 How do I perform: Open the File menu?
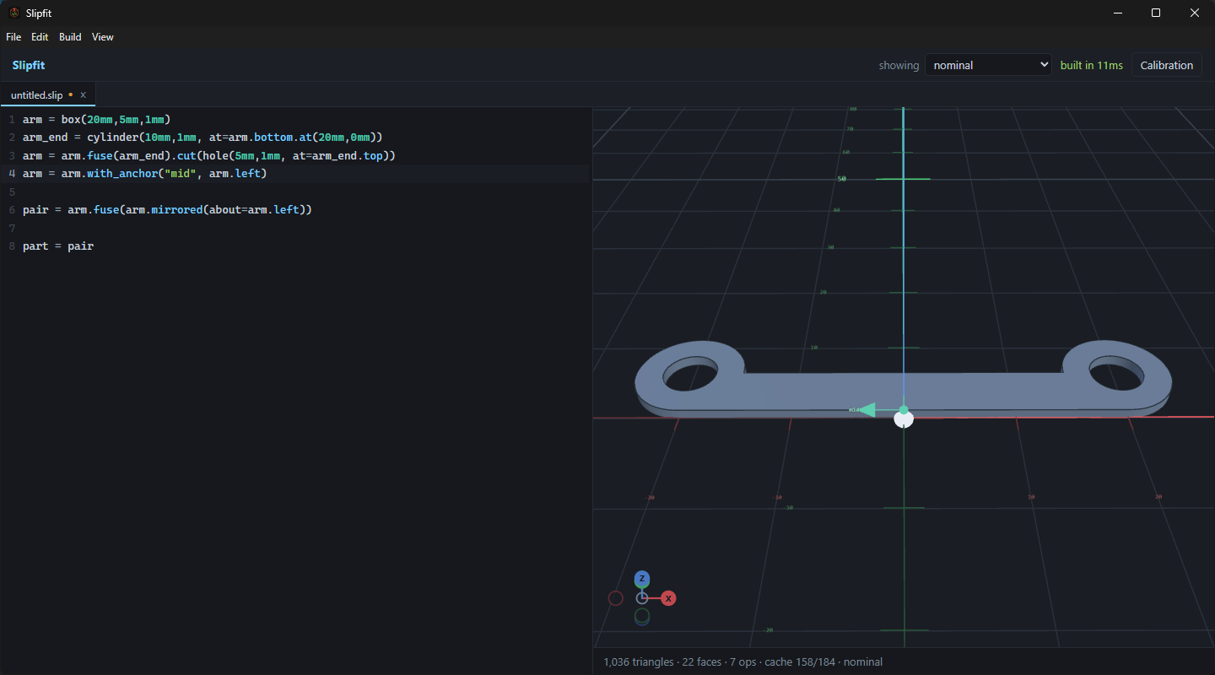(x=13, y=37)
